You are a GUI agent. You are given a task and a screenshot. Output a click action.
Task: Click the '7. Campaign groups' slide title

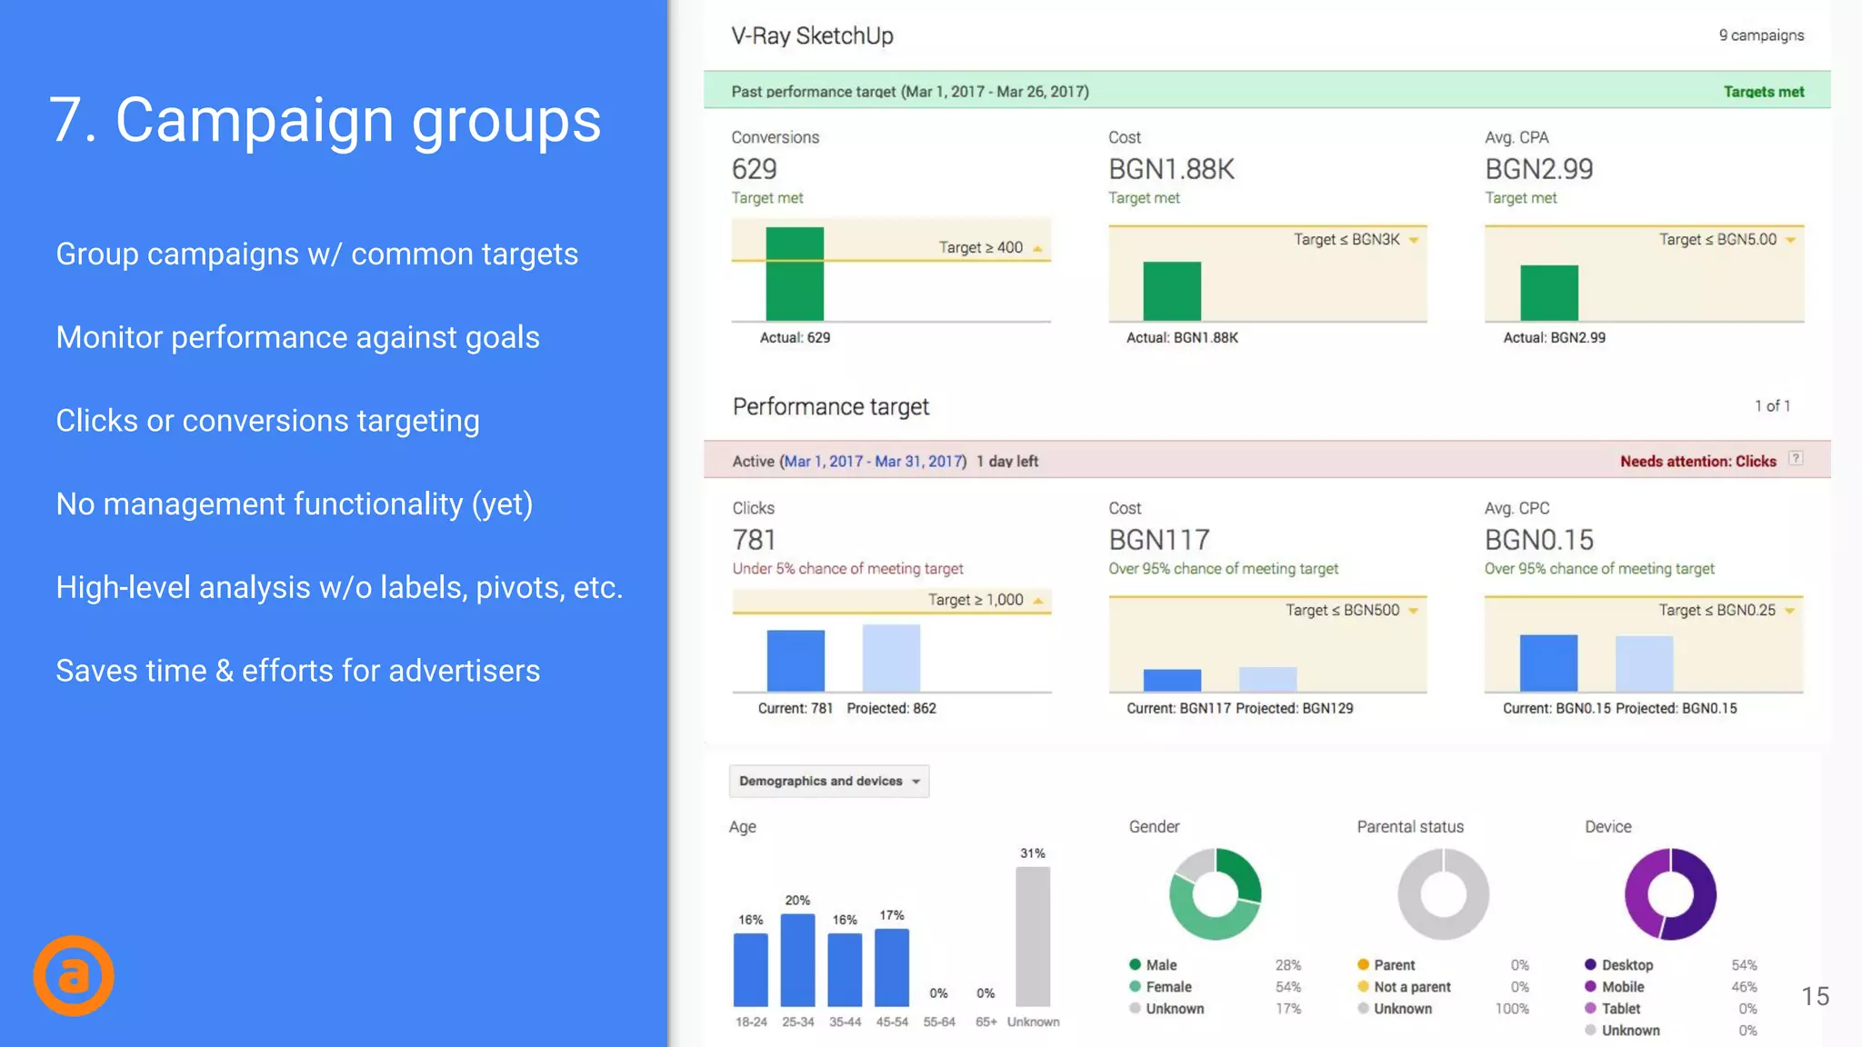point(325,120)
